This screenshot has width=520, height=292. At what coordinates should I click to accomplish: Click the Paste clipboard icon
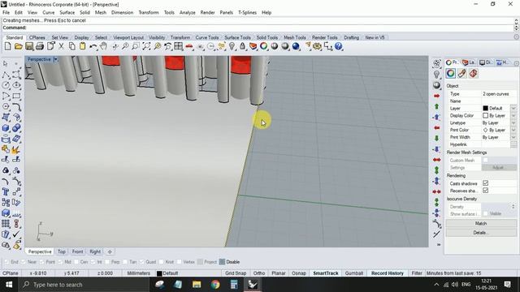click(x=82, y=46)
